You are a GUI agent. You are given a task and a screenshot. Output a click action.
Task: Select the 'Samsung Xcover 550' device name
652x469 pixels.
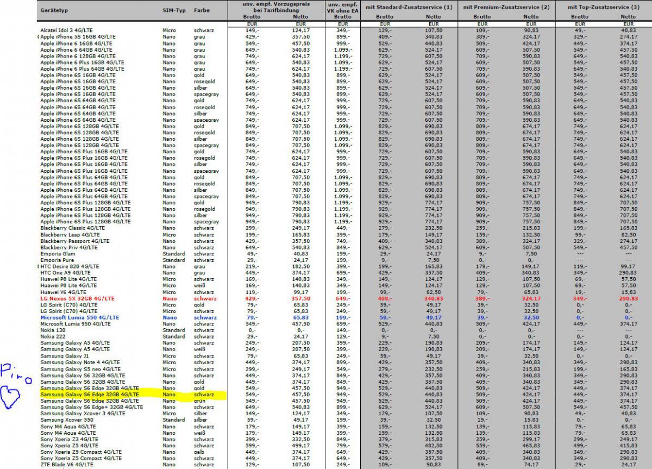pos(66,420)
